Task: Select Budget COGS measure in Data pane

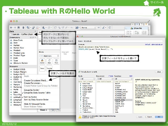Action: pos(19,69)
